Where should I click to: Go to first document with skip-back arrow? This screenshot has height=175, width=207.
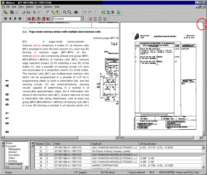click(5, 19)
